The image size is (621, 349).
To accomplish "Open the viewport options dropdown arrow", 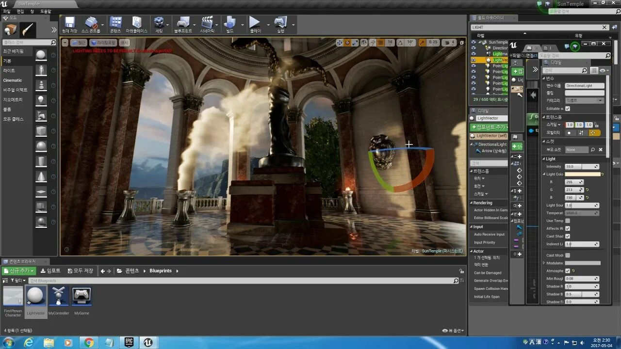I will point(65,43).
